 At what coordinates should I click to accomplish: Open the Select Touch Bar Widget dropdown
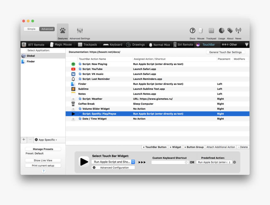pos(113,162)
